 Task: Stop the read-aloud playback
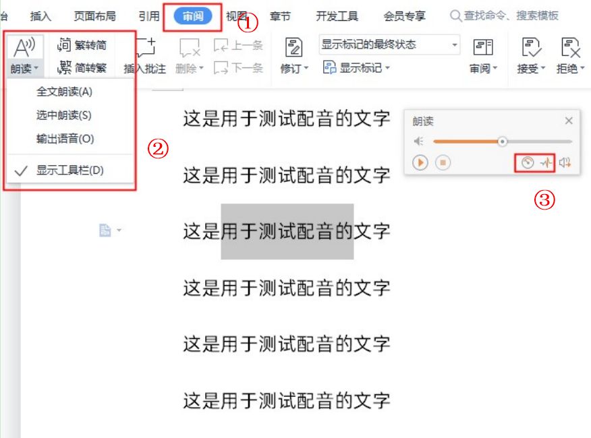[x=443, y=162]
